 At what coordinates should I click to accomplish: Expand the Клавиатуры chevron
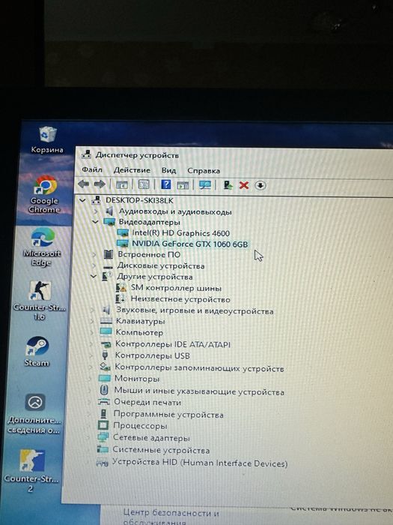pyautogui.click(x=92, y=322)
